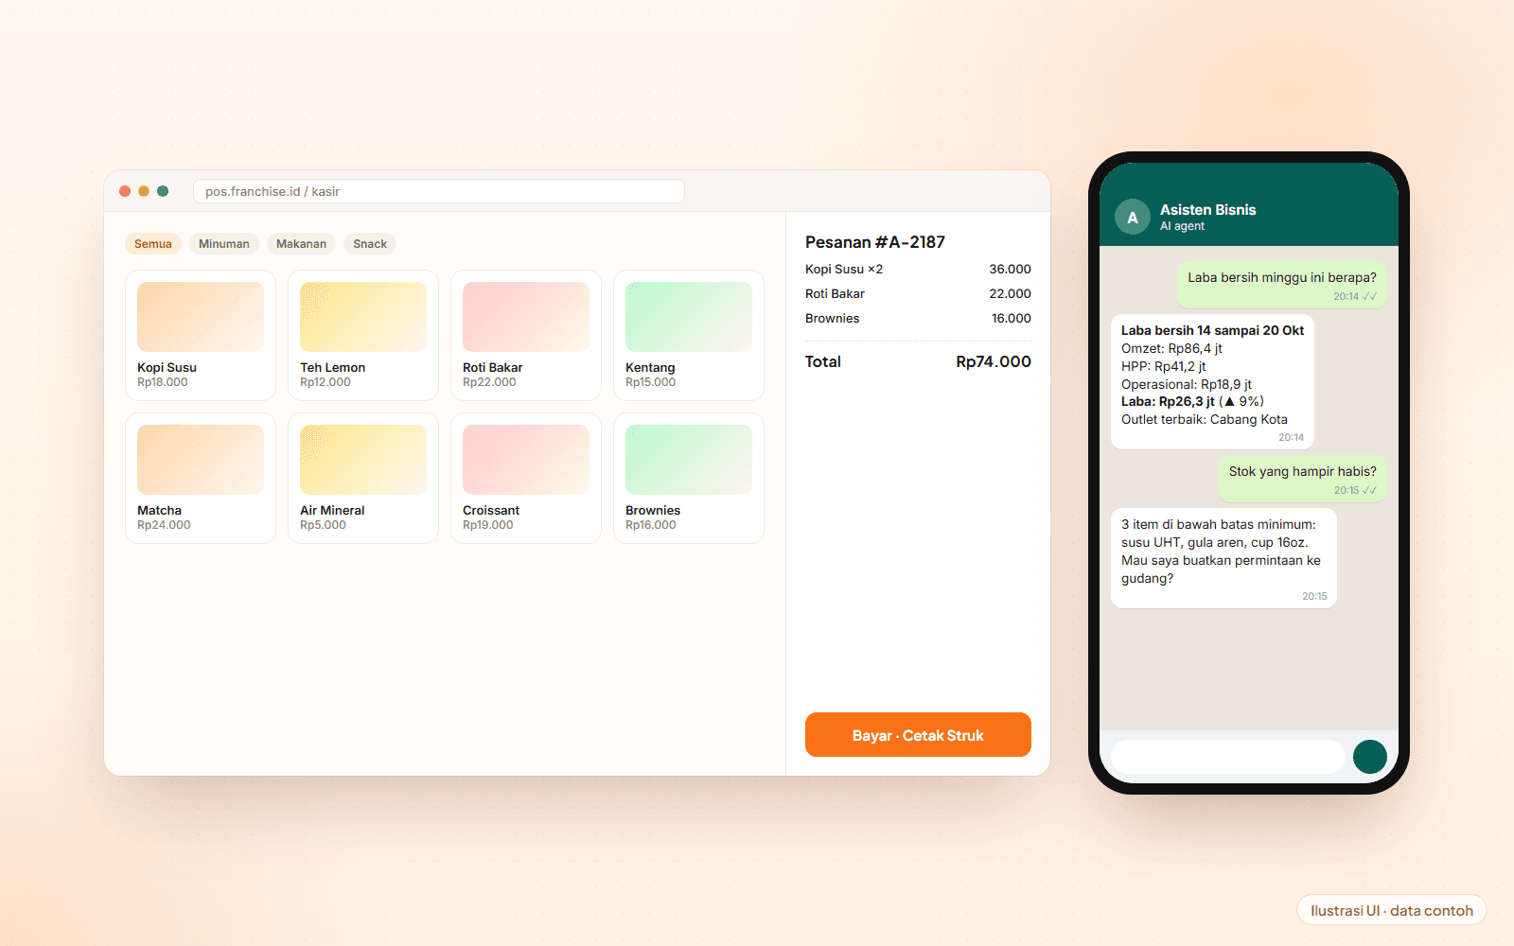This screenshot has width=1514, height=946.
Task: Switch to the Minuman category
Action: (x=224, y=244)
